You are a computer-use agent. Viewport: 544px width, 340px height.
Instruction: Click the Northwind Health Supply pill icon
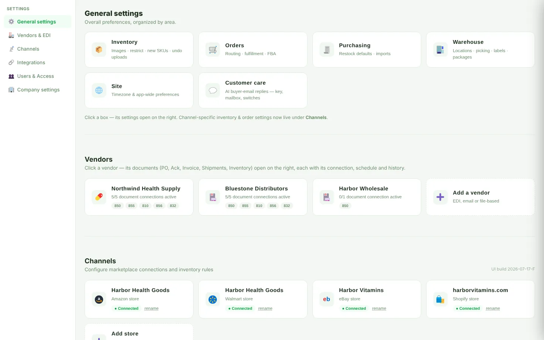tap(99, 197)
